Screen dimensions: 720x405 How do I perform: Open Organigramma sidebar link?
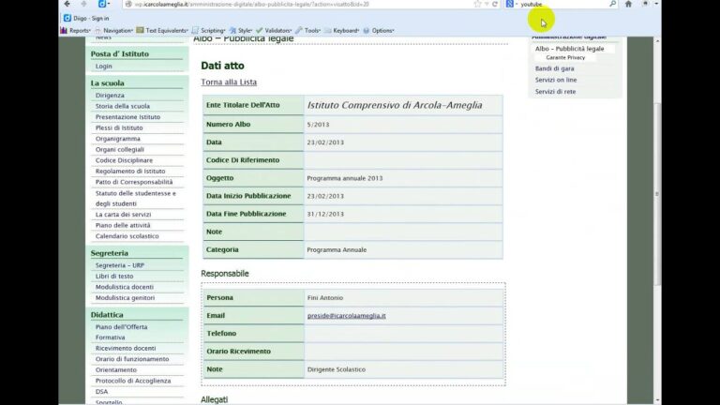(118, 139)
